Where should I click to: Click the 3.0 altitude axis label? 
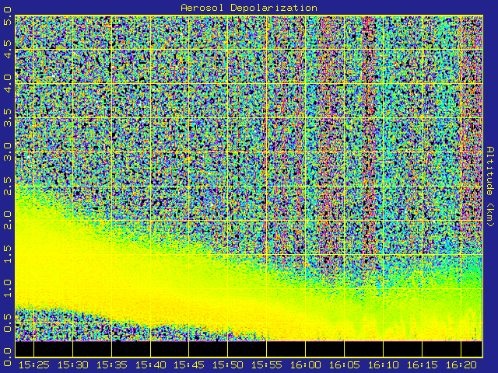[x=8, y=152]
